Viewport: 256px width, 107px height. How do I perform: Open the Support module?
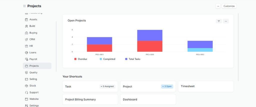[x=37, y=93]
